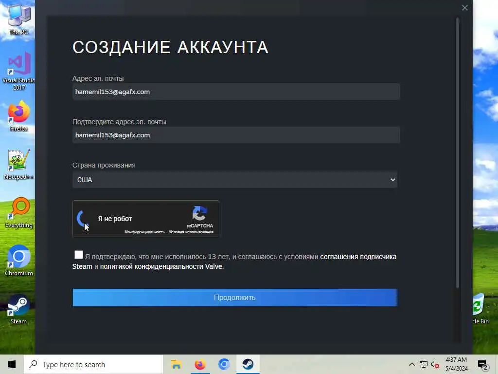Open reCAPTCHA 'Конфиденциальность' link
The image size is (498, 374).
pos(144,232)
